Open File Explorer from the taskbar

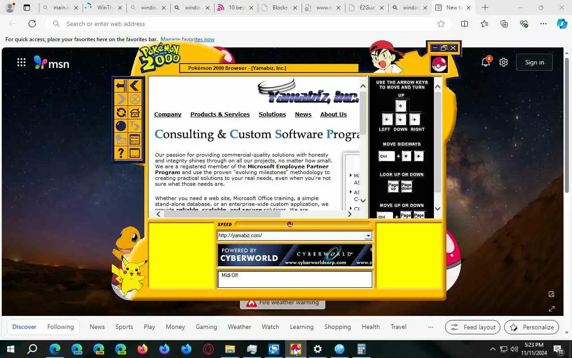click(x=230, y=349)
